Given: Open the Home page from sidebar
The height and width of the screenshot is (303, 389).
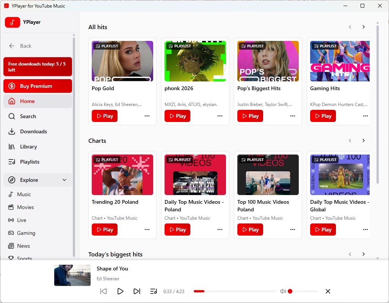Looking at the screenshot, I should 38,101.
